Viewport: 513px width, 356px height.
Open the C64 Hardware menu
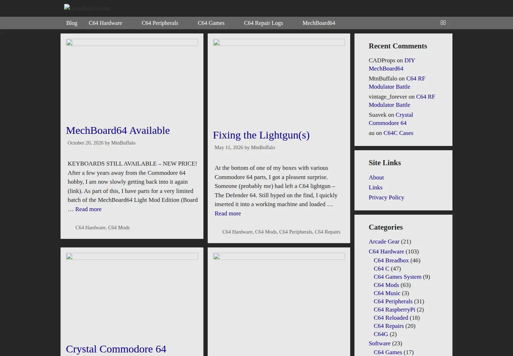pos(105,23)
